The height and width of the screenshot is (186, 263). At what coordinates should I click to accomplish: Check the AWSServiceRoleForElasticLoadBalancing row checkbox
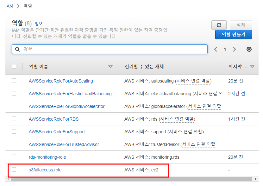[14, 93]
